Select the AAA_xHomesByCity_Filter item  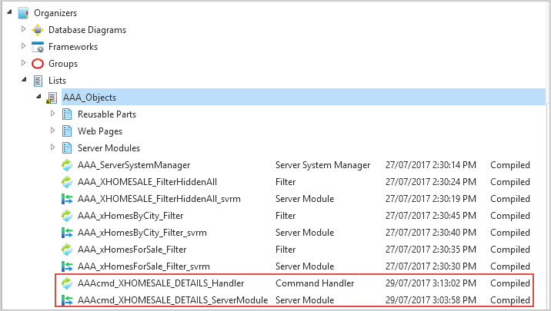[x=132, y=215]
